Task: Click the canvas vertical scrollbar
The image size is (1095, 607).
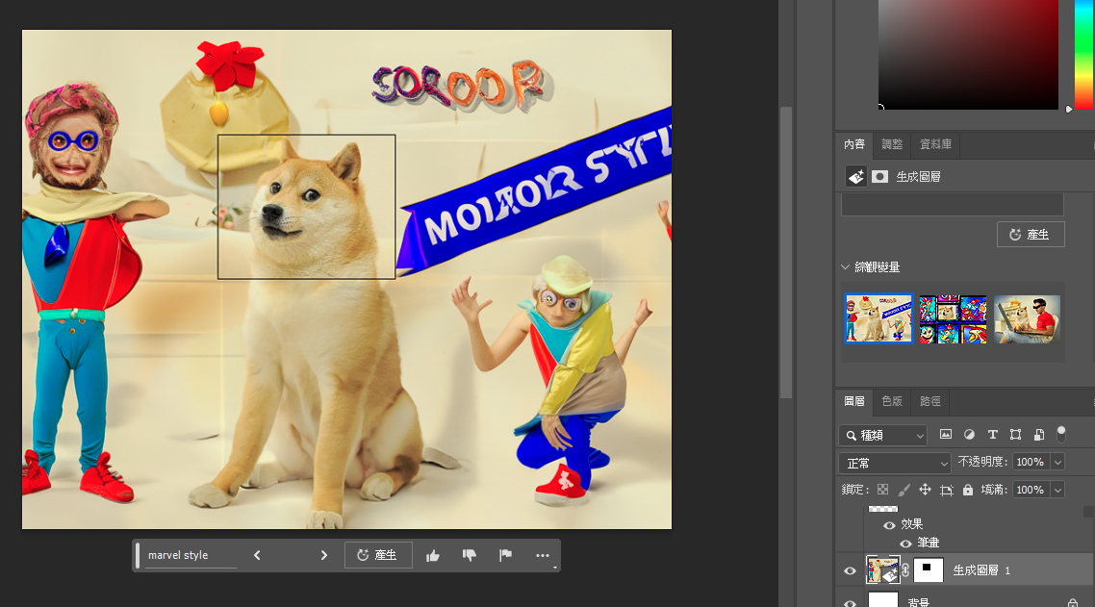Action: pyautogui.click(x=785, y=251)
